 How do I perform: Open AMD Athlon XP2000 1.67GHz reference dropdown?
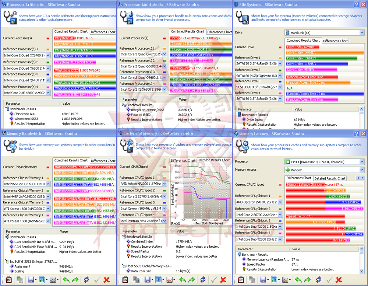pyautogui.click(x=164, y=184)
